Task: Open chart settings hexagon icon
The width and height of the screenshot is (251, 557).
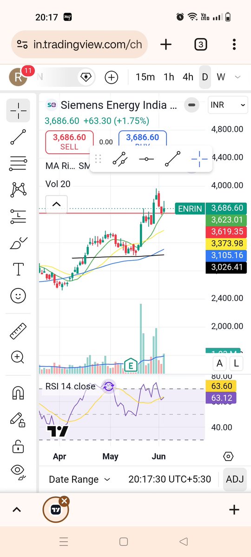Action: (x=228, y=457)
